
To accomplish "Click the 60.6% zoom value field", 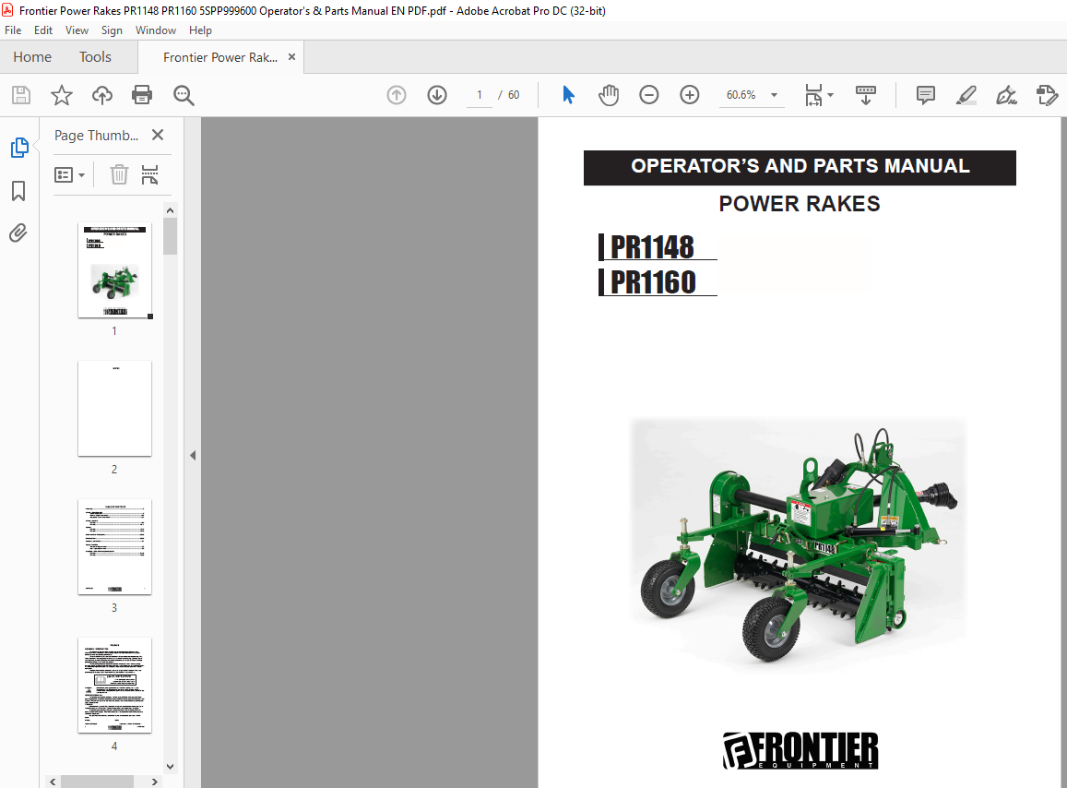I will tap(741, 95).
